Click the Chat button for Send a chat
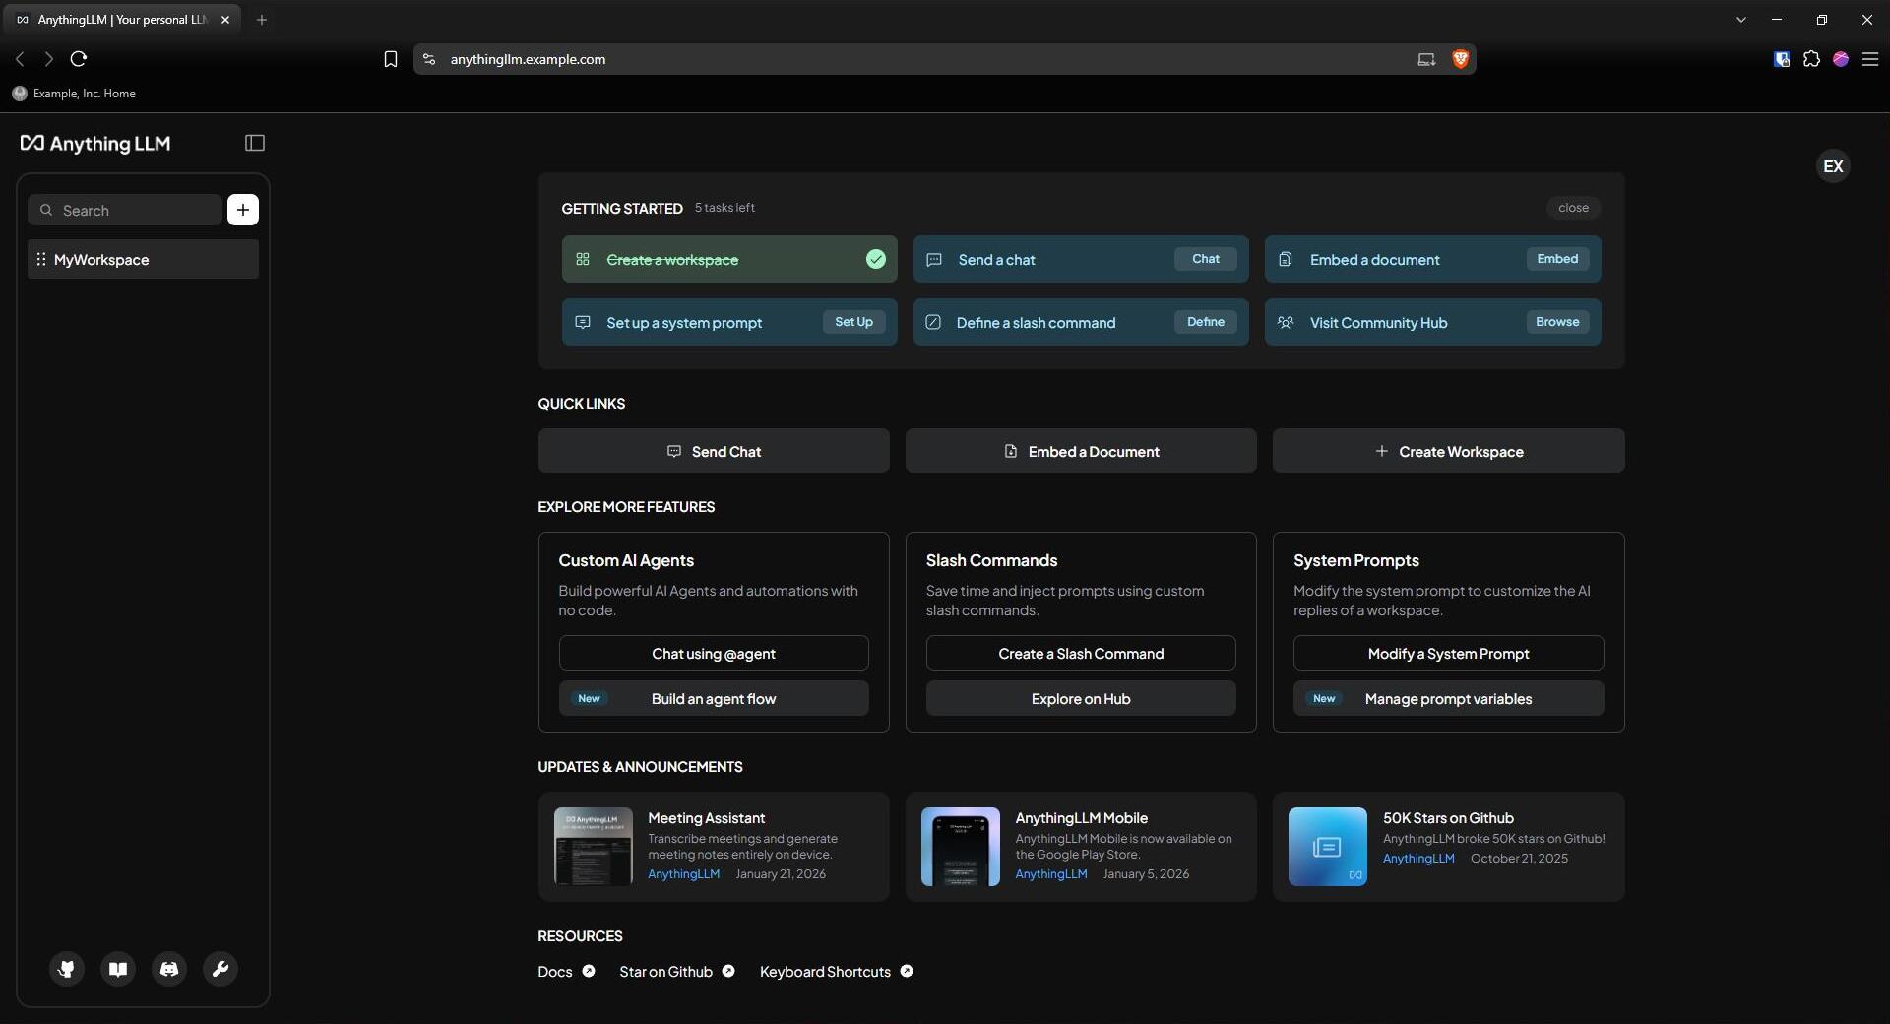This screenshot has height=1024, width=1890. coord(1206,259)
